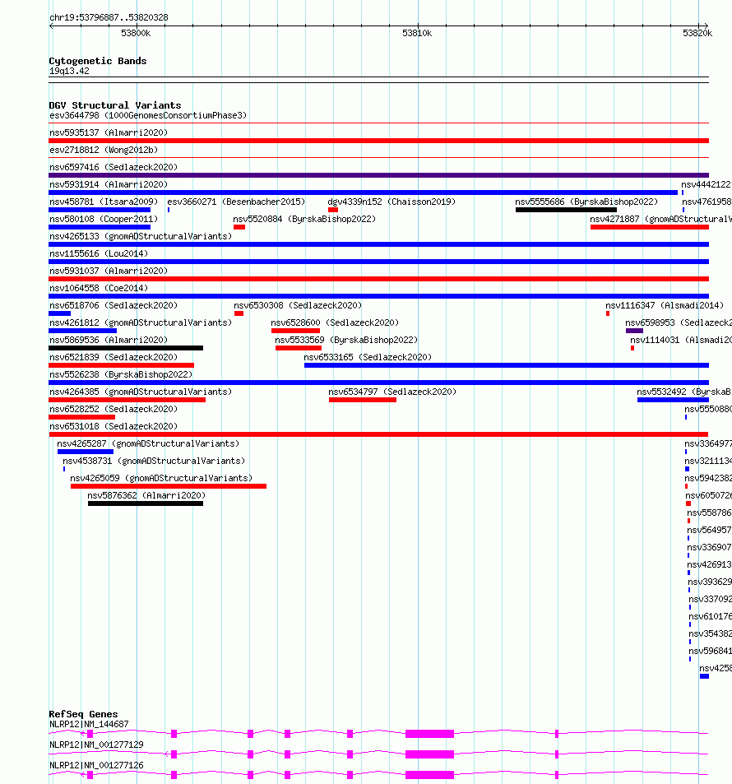Select the black bar under nsv5869536 Almarri2020

point(126,348)
